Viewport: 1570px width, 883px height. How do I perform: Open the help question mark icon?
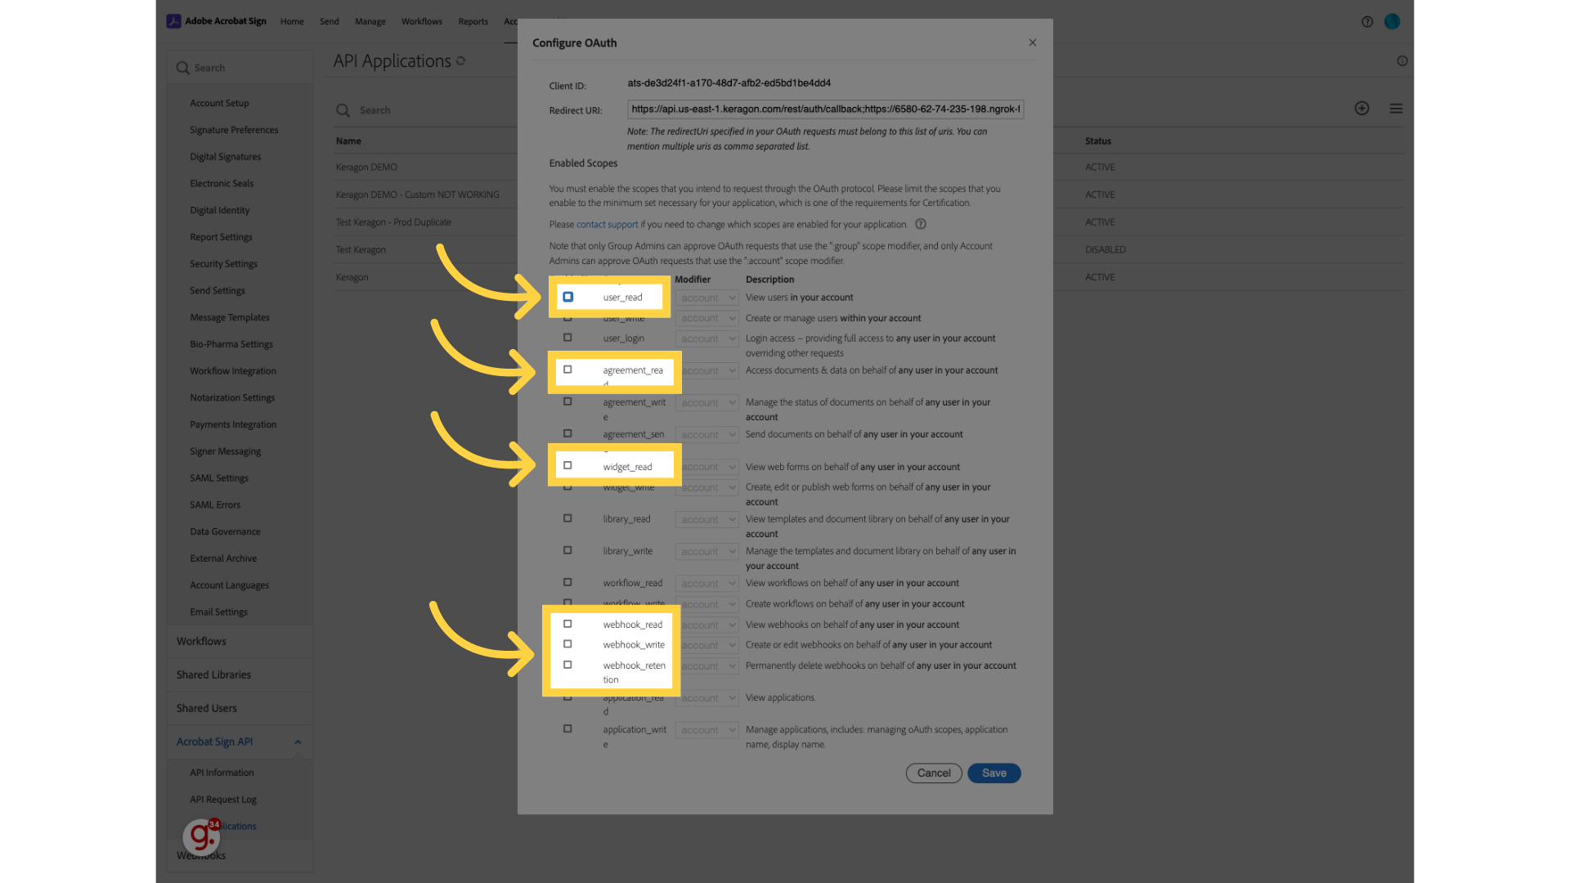click(x=1367, y=21)
